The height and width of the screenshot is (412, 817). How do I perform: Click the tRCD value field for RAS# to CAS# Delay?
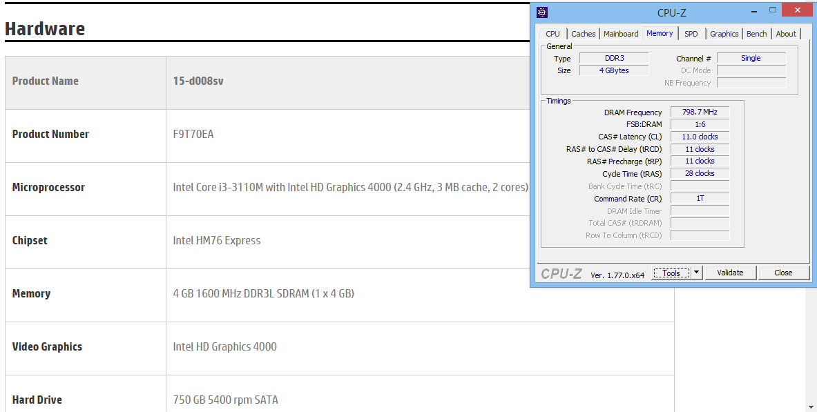coord(700,149)
